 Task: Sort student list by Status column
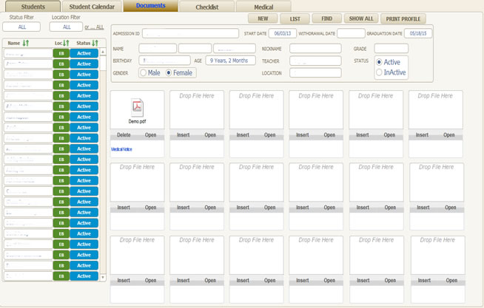[95, 43]
